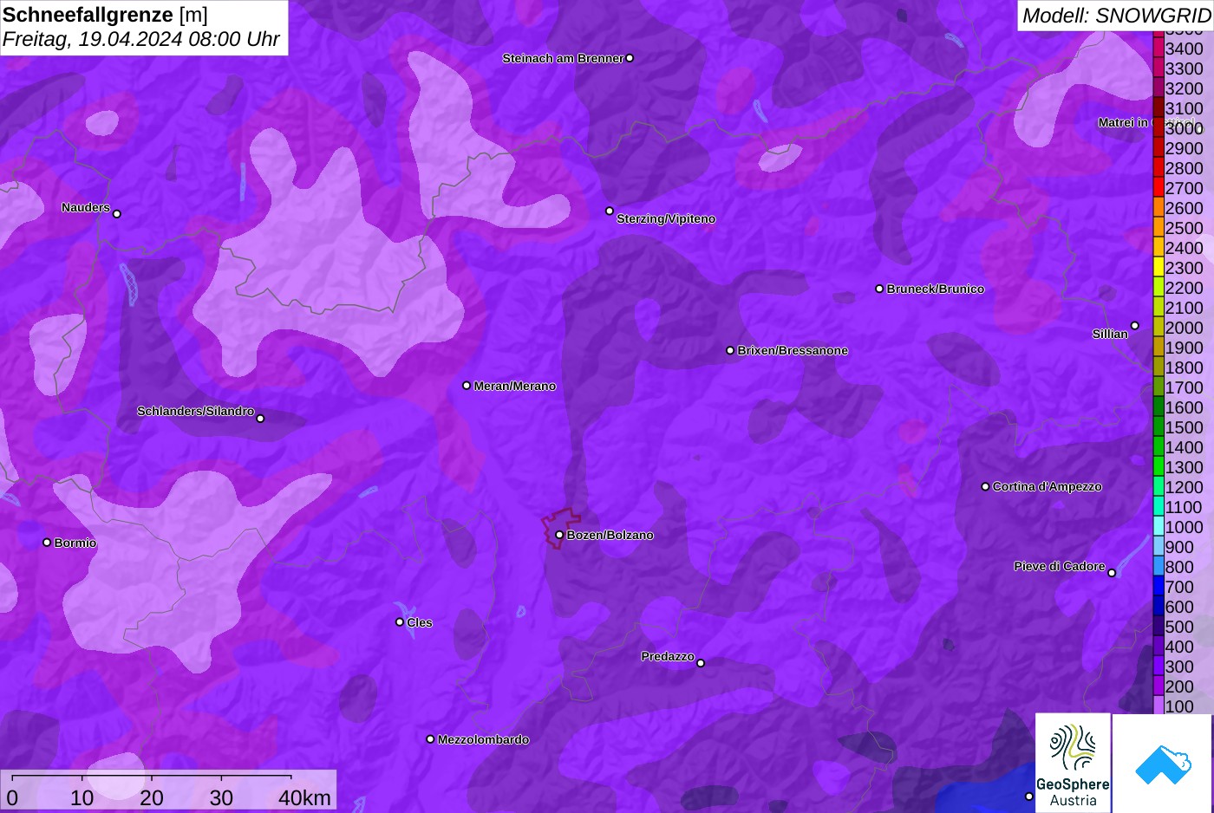Image resolution: width=1214 pixels, height=813 pixels.
Task: Click the Sillian location dot
Action: (1135, 326)
